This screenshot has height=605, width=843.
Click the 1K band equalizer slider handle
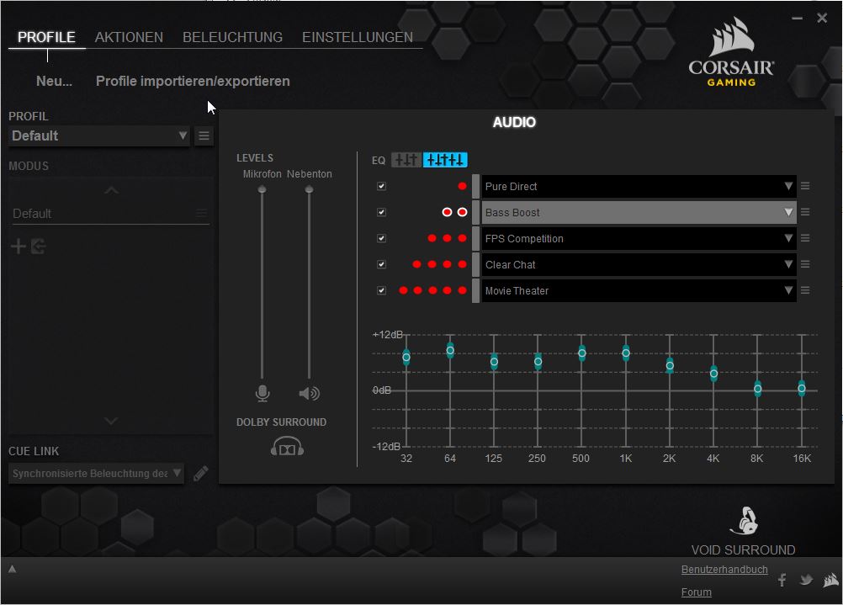coord(626,353)
